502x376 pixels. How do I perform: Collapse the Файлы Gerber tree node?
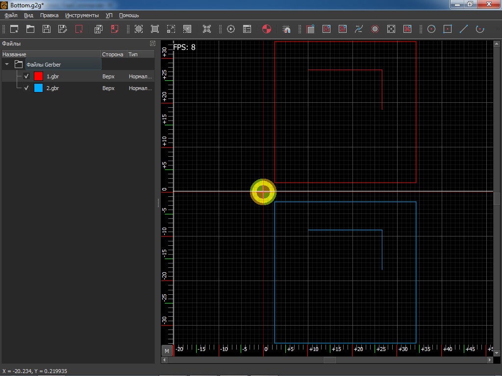point(7,64)
